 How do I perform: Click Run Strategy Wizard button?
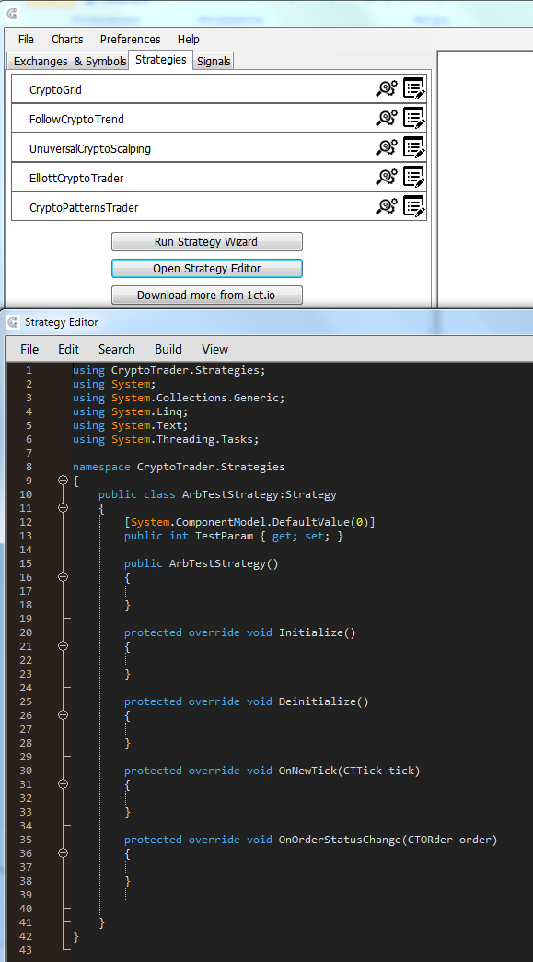tap(207, 242)
